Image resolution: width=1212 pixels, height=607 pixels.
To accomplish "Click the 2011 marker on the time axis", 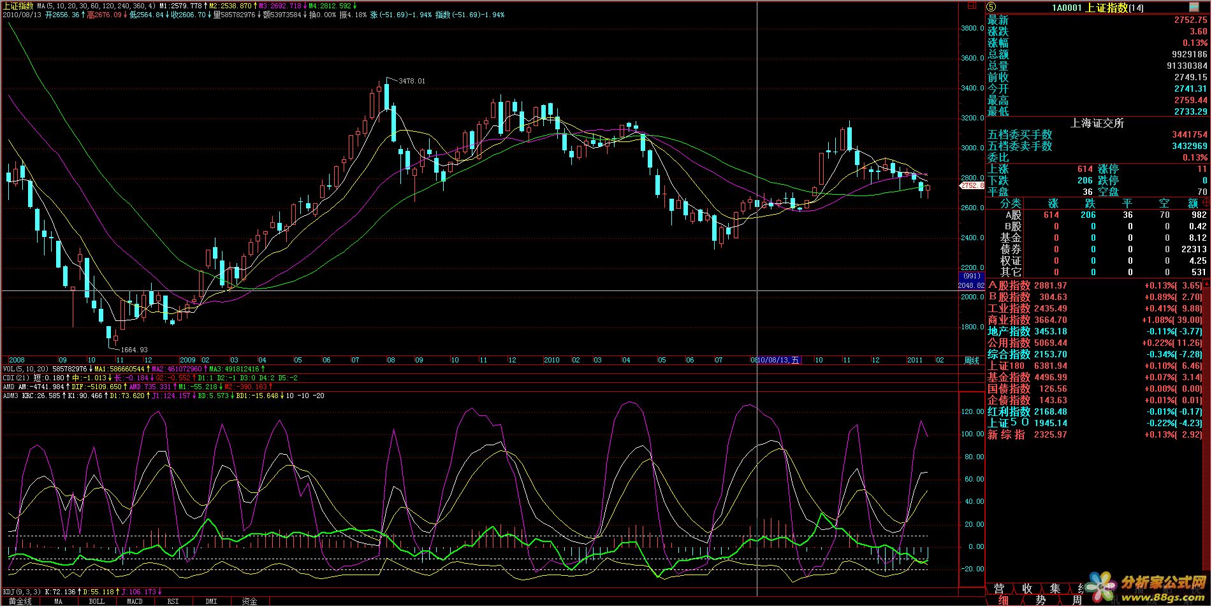I will pos(915,361).
